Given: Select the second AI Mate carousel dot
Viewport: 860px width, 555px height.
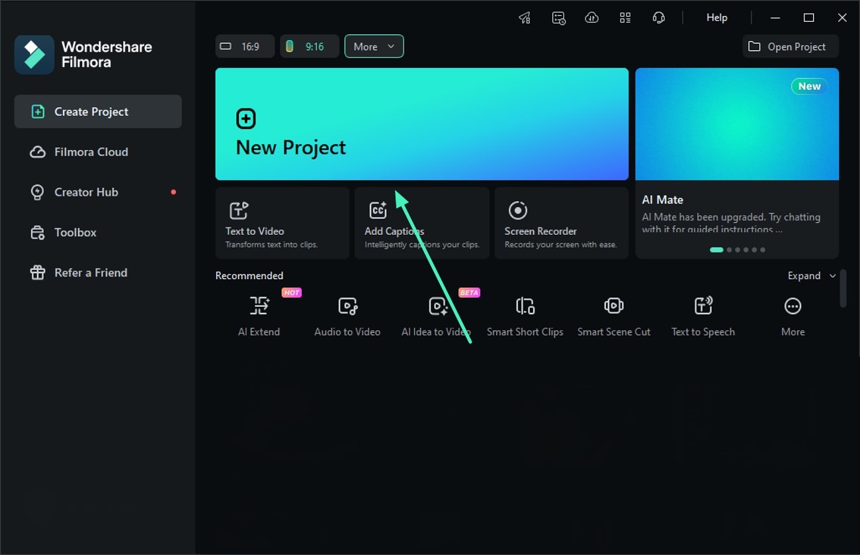Looking at the screenshot, I should tap(730, 249).
